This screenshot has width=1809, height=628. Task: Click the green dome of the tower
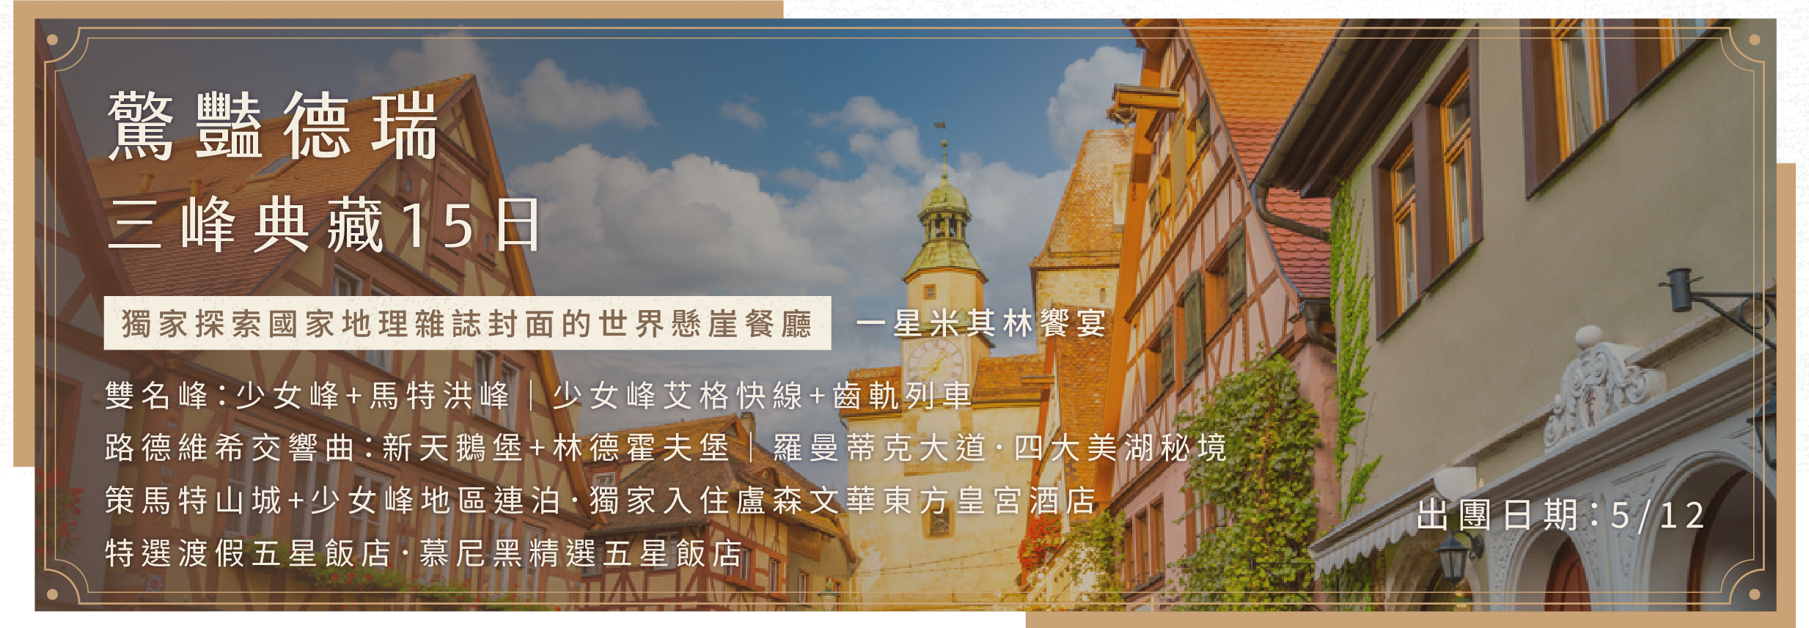click(944, 198)
